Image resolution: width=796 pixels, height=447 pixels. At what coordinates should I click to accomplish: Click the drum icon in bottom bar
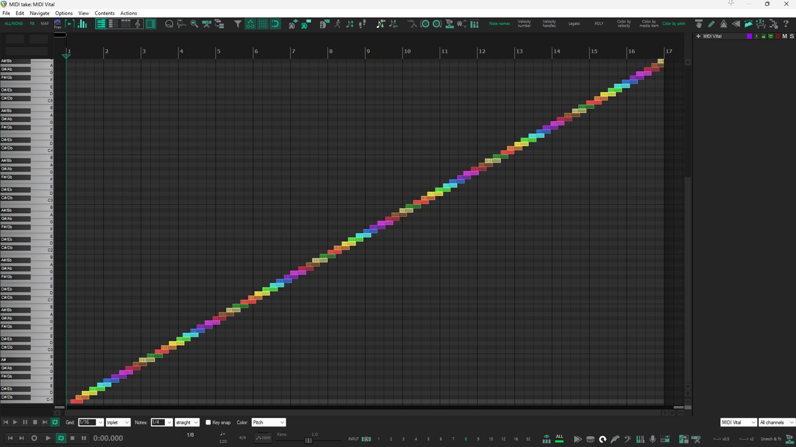590,439
